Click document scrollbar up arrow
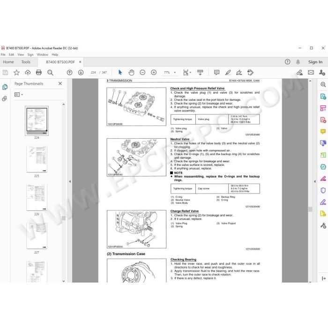This screenshot has height=328, width=328. [310, 81]
